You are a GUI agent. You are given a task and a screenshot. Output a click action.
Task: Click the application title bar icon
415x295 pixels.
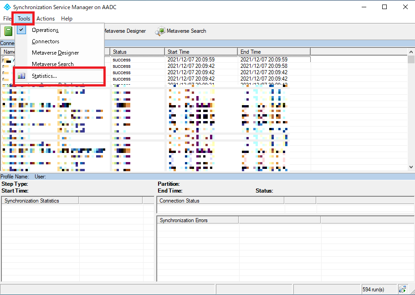click(x=7, y=7)
